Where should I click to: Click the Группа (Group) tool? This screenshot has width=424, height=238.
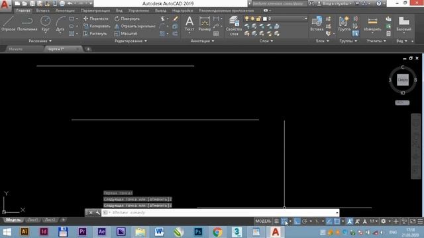(344, 24)
